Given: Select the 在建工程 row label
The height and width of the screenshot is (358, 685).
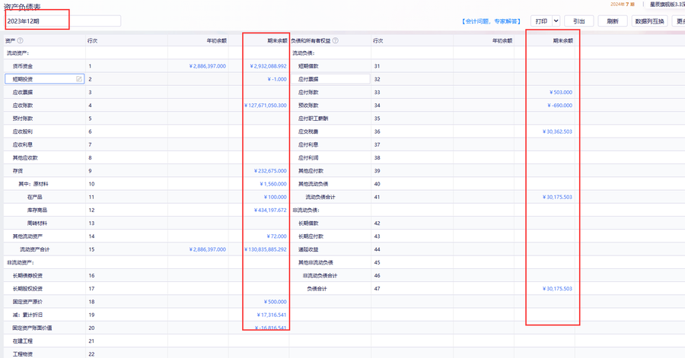Looking at the screenshot, I should (23, 341).
